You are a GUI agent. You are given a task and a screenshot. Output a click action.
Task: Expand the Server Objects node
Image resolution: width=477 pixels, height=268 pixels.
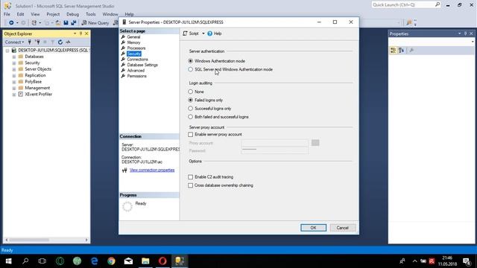coord(14,69)
